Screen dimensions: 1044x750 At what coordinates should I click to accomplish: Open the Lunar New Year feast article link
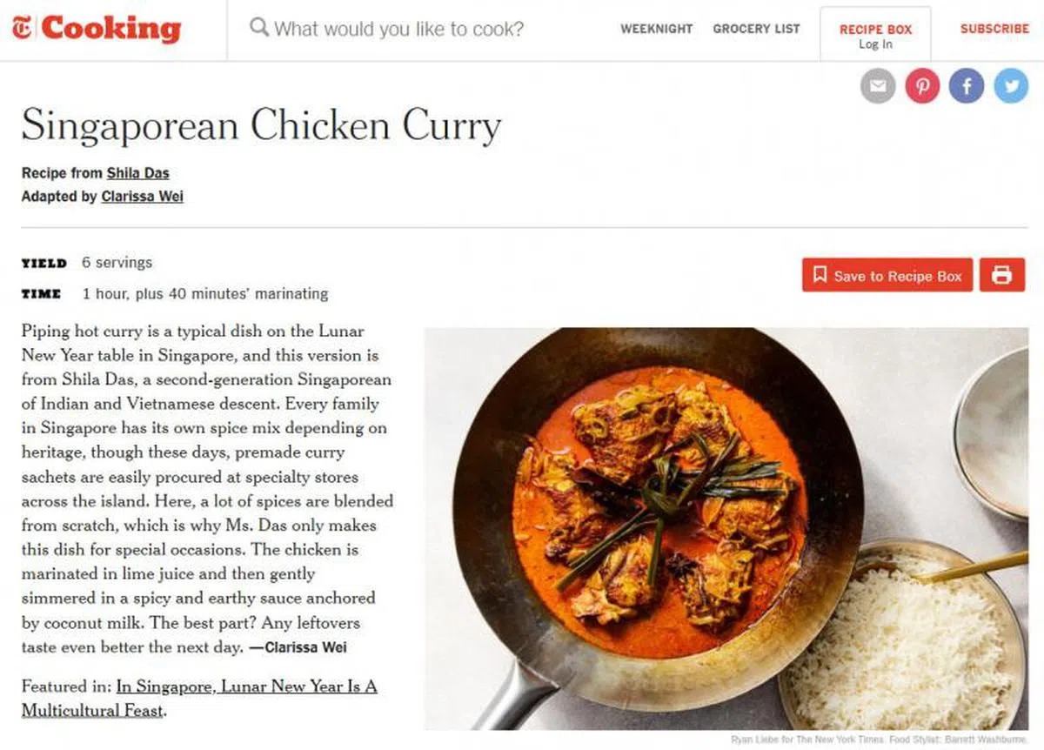[198, 698]
